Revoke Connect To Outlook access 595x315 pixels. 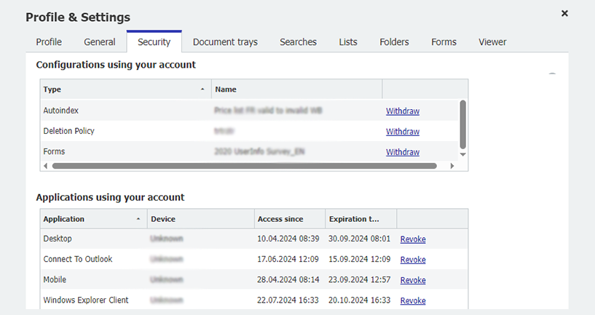[x=413, y=260]
